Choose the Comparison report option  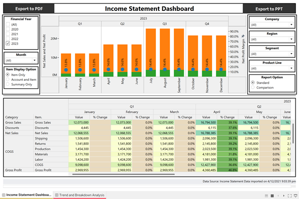[254, 87]
